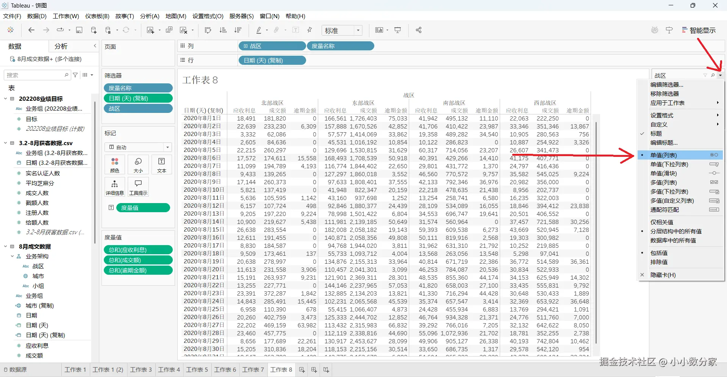The height and width of the screenshot is (377, 727).
Task: Undo the last action with back arrow
Action: (31, 30)
